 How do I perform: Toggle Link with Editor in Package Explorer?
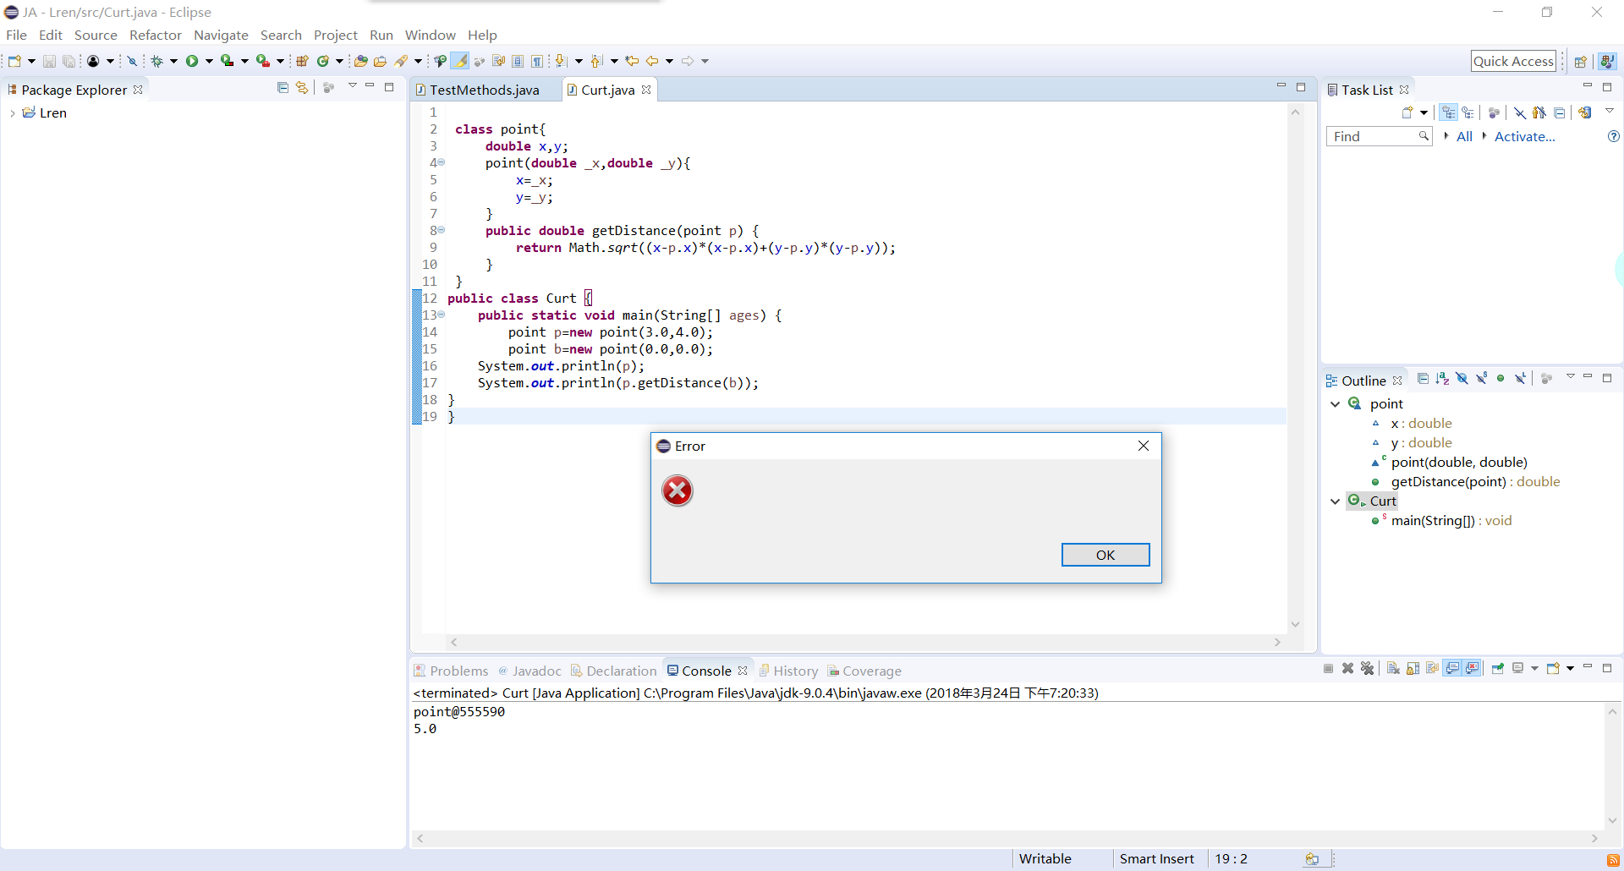[x=302, y=88]
